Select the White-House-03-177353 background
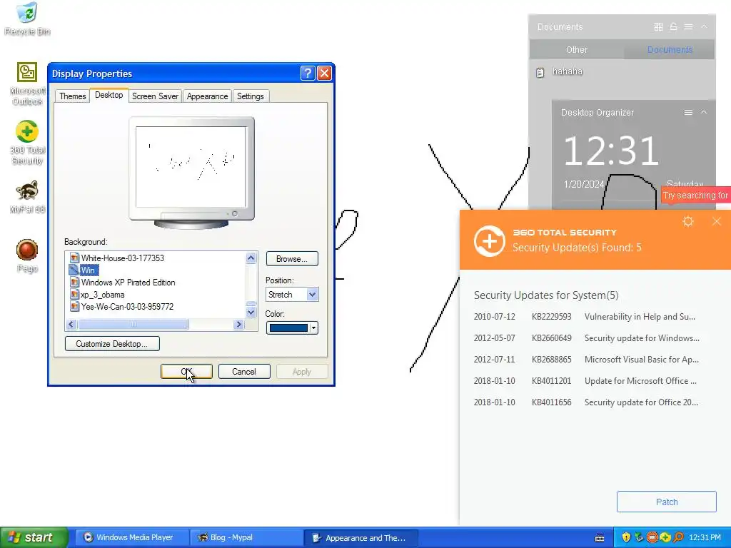Image resolution: width=731 pixels, height=548 pixels. tap(116, 258)
